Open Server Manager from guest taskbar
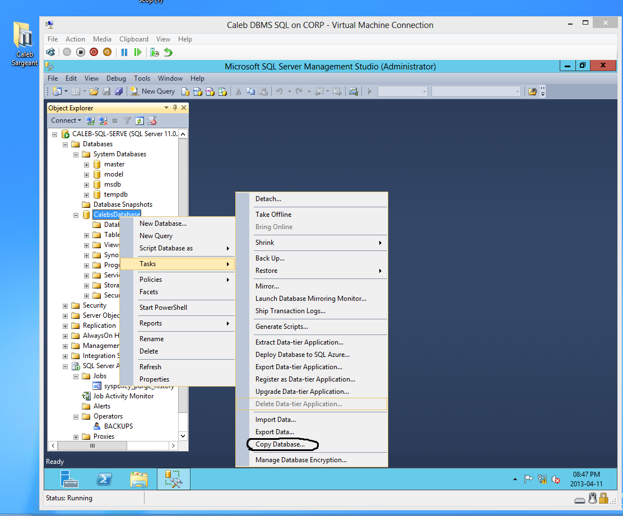623x516 pixels. tap(69, 479)
